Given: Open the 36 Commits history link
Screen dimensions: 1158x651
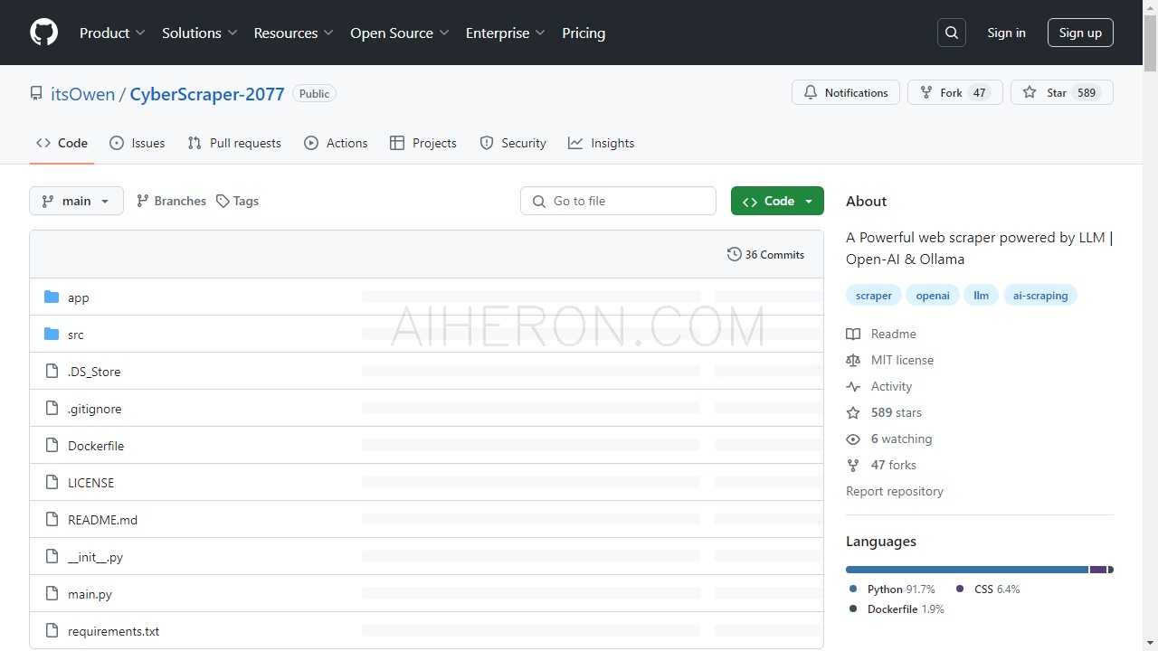Looking at the screenshot, I should click(x=765, y=254).
